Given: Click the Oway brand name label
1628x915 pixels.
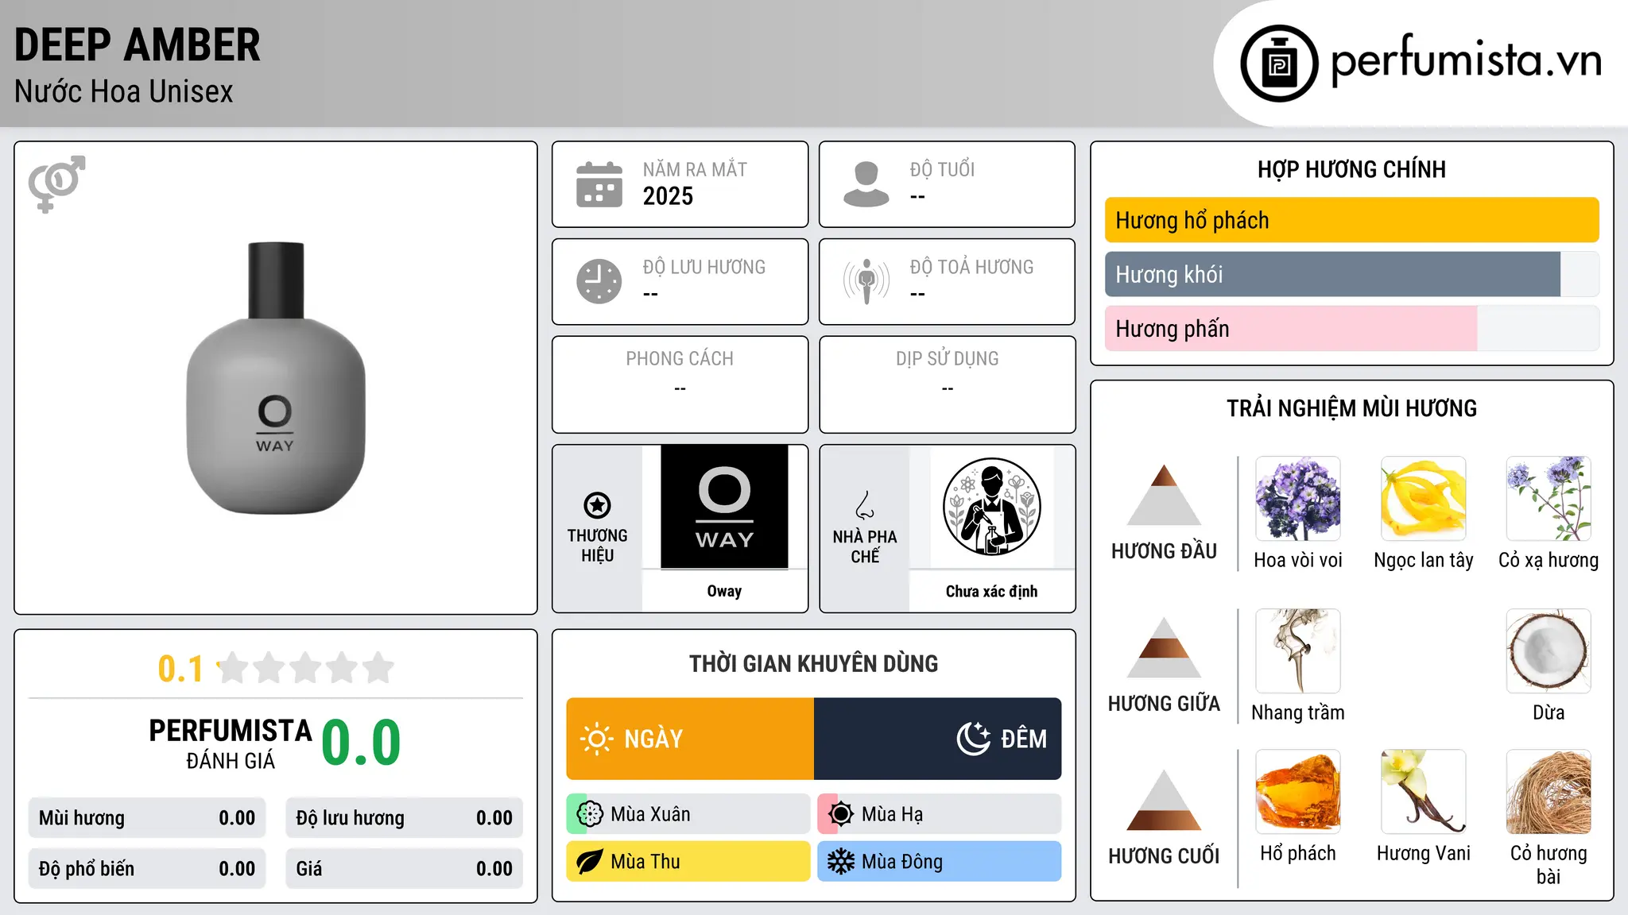Looking at the screenshot, I should click(x=724, y=591).
